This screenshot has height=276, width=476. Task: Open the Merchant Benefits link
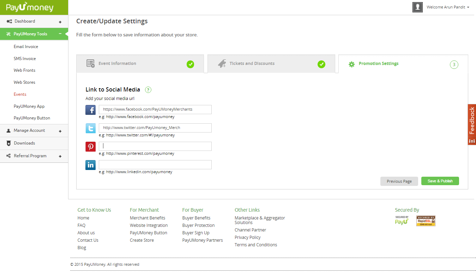[x=147, y=218]
